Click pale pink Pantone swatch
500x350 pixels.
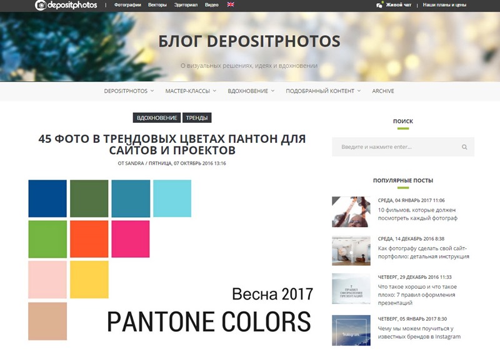pos(47,280)
